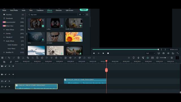
Task: Zoom in the timeline with plus icon
Action: [172, 58]
